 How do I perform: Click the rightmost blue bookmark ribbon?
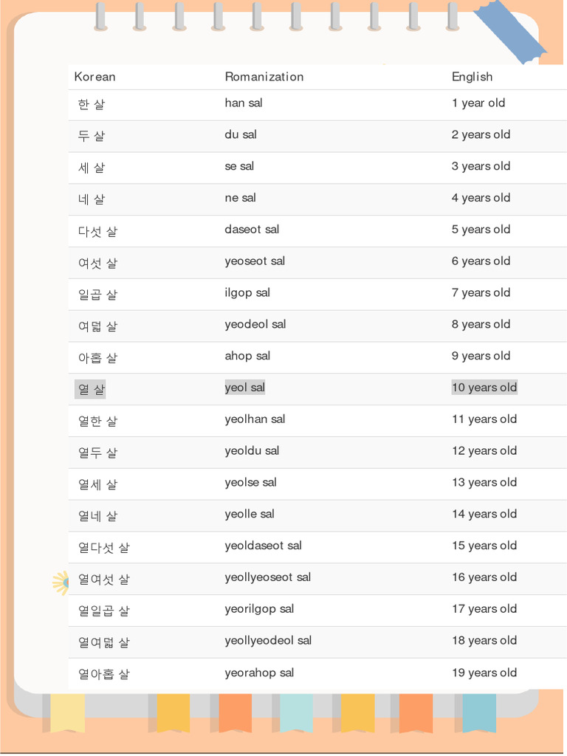click(x=480, y=712)
